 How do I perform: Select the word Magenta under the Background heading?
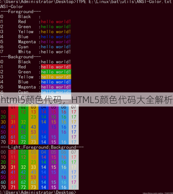[27, 87]
